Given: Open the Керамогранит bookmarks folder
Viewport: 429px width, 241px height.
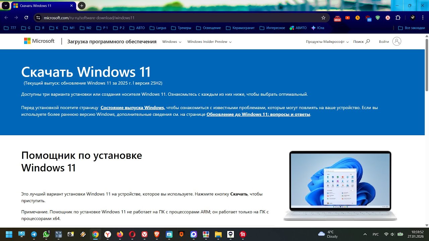Looking at the screenshot, I should click(x=240, y=28).
